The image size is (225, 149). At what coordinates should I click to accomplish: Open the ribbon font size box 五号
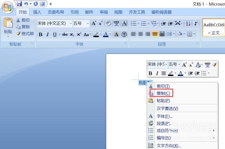[81, 23]
